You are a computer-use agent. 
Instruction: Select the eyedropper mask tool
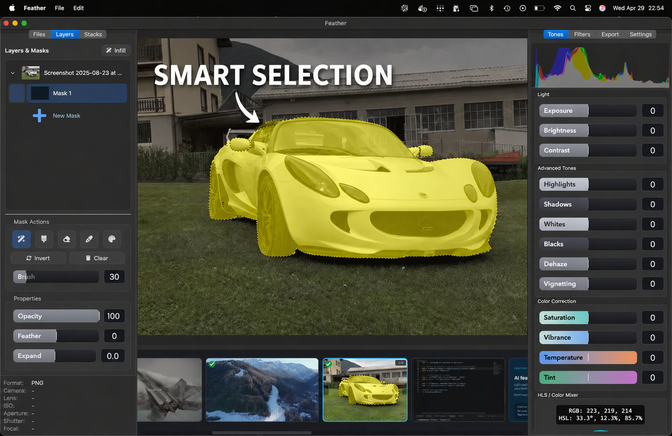(x=89, y=239)
